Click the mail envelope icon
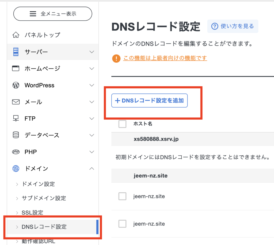274x245 pixels. (16, 102)
